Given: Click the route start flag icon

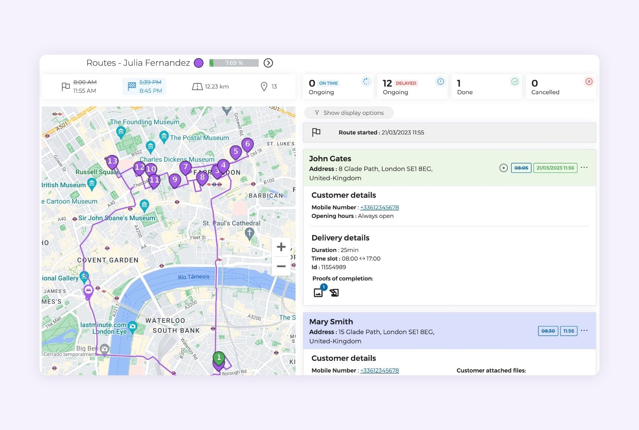Looking at the screenshot, I should coord(66,86).
